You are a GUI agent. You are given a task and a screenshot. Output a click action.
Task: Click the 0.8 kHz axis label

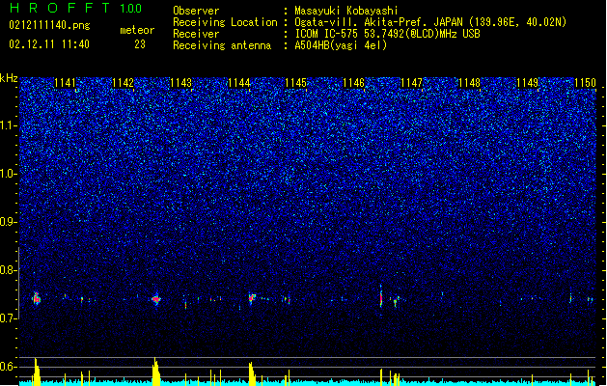click(x=9, y=270)
